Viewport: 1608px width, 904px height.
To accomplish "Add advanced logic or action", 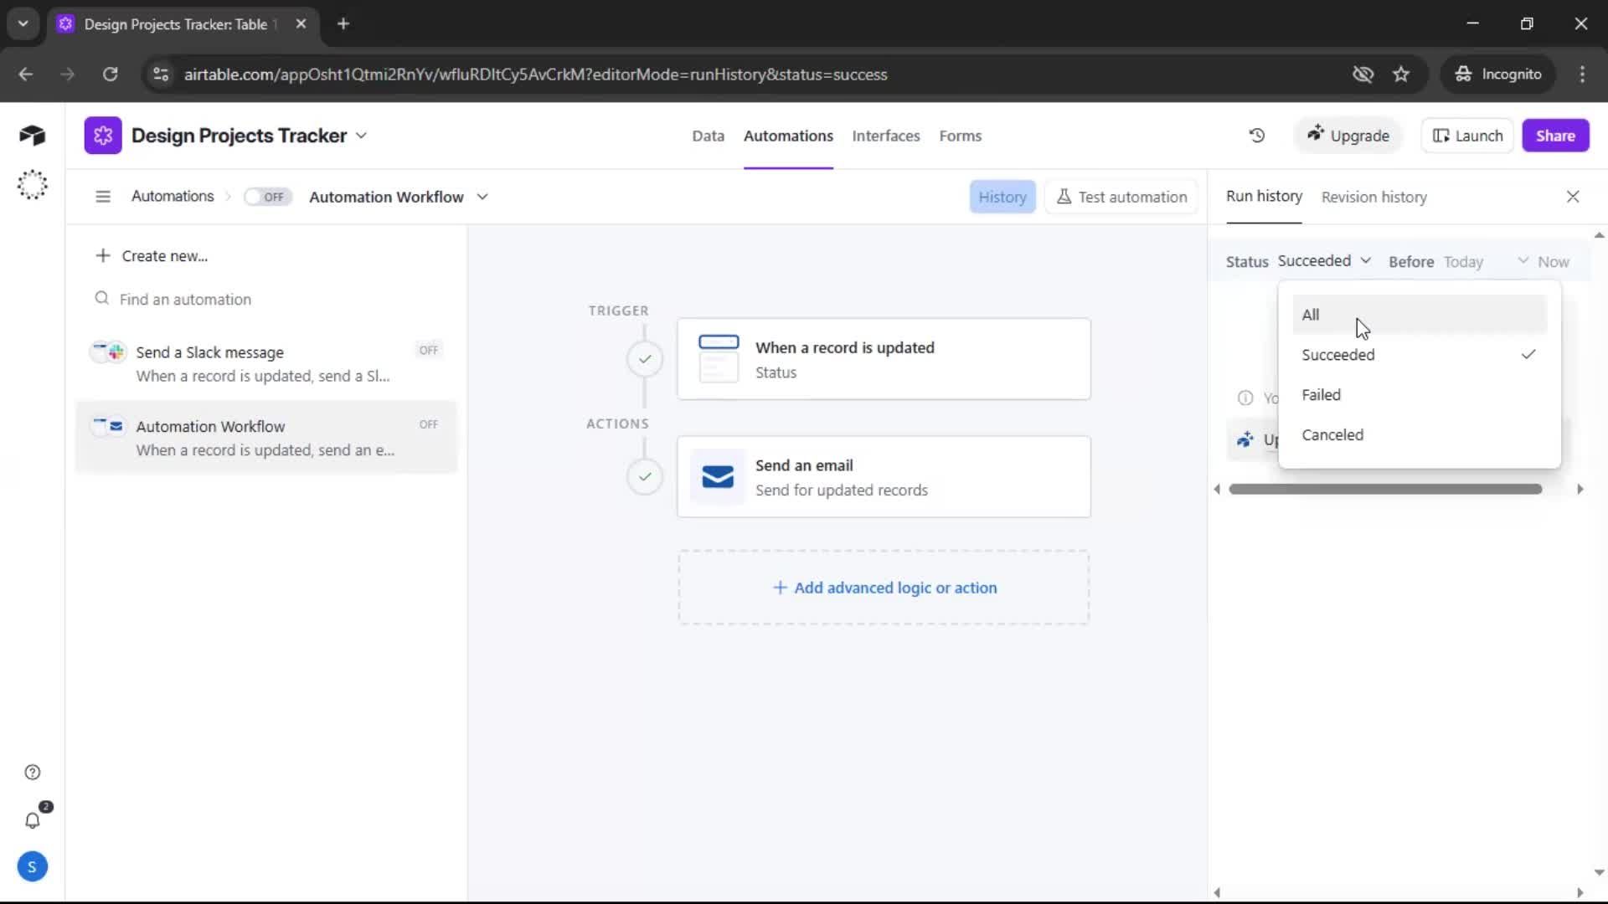I will [x=884, y=588].
